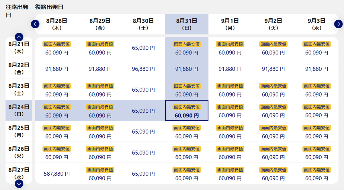
Task: Select 8月31日 (日) return date header
Action: coord(187,24)
